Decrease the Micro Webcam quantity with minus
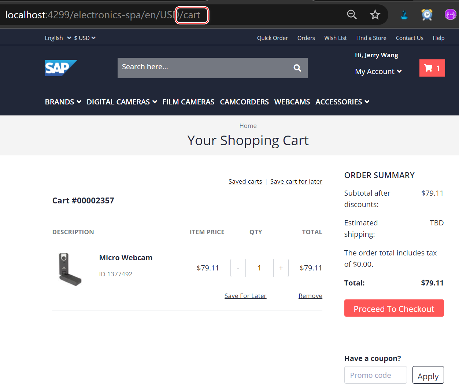The image size is (459, 387). tap(238, 268)
